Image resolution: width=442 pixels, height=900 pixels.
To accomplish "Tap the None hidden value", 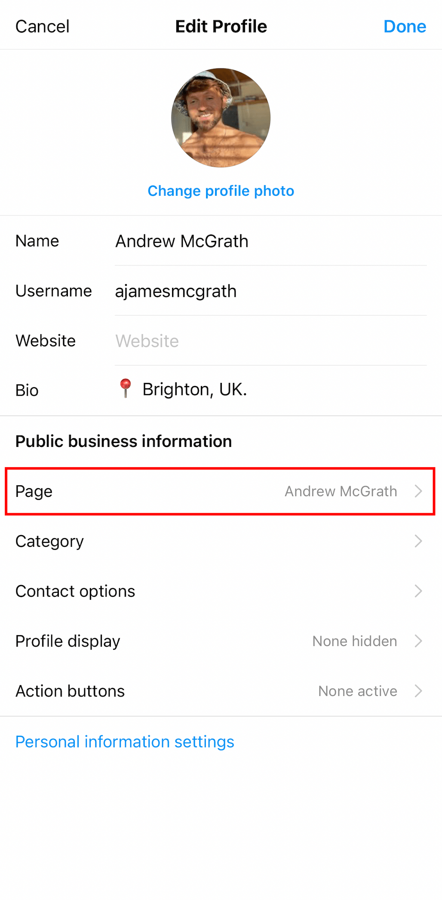I will coord(355,641).
